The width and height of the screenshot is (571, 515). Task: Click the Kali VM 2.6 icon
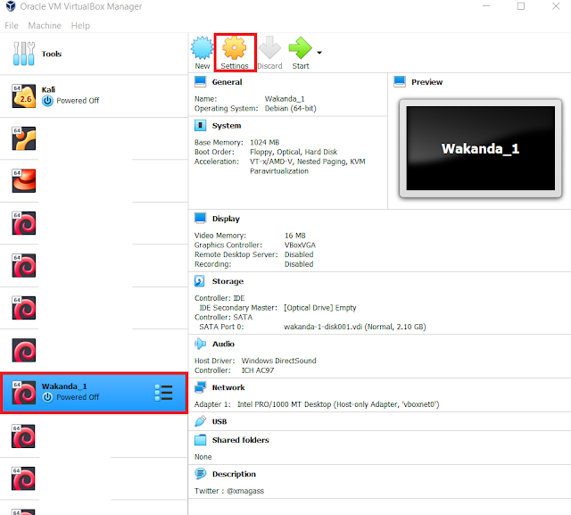click(24, 96)
